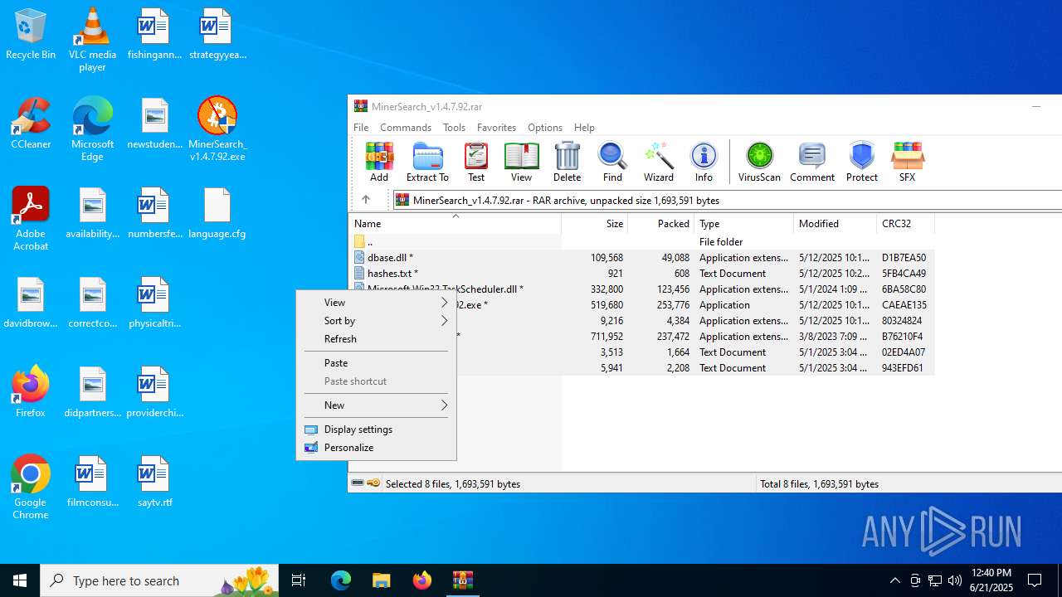Click the archive path address field
1062x597 pixels.
pos(727,200)
